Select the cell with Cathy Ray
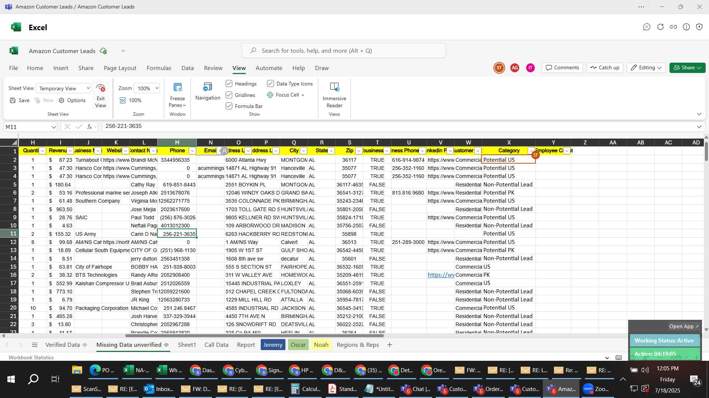 [x=144, y=185]
